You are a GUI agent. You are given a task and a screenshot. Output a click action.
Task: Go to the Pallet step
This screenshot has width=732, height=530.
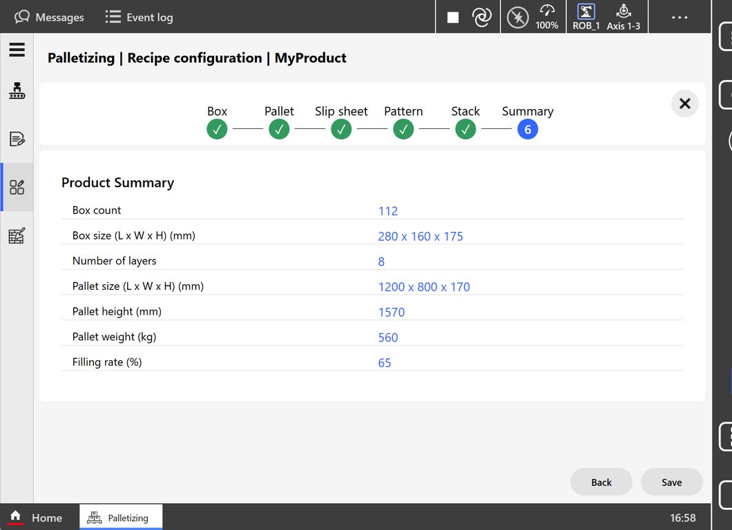click(x=279, y=129)
